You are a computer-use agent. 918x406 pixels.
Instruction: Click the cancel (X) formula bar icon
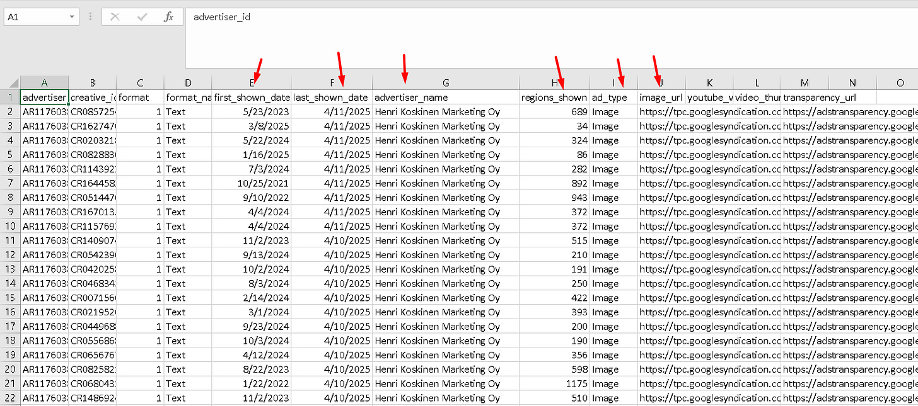tap(115, 17)
